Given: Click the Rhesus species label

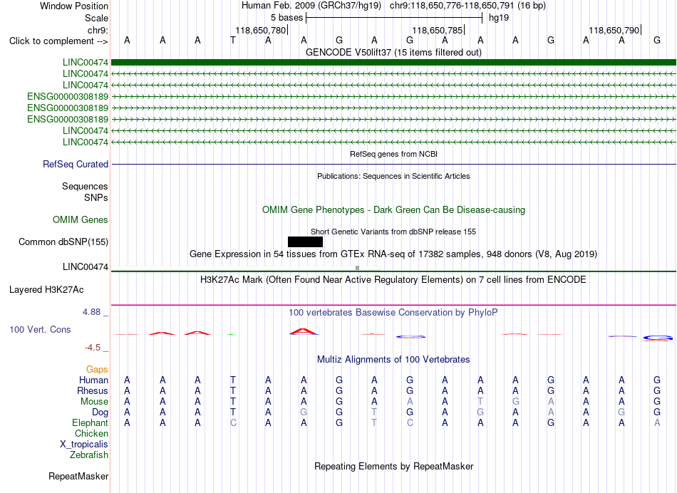Looking at the screenshot, I should [x=93, y=390].
